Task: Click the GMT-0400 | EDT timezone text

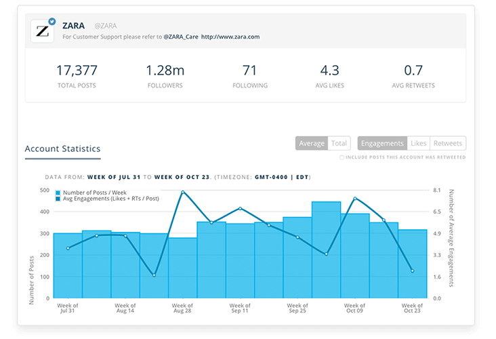Action: pyautogui.click(x=281, y=177)
